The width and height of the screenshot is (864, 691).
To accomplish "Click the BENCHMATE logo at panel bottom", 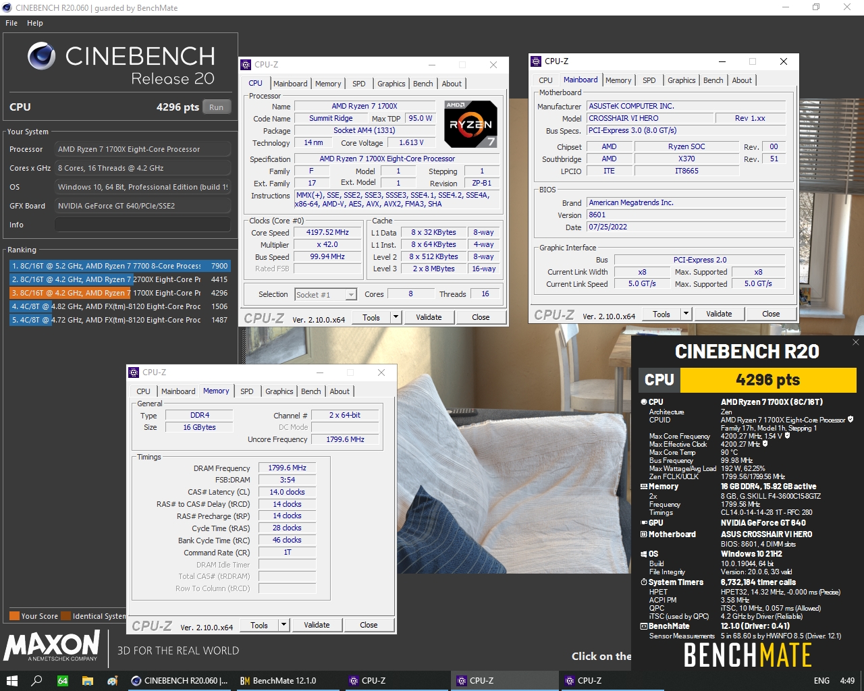I will (x=747, y=655).
